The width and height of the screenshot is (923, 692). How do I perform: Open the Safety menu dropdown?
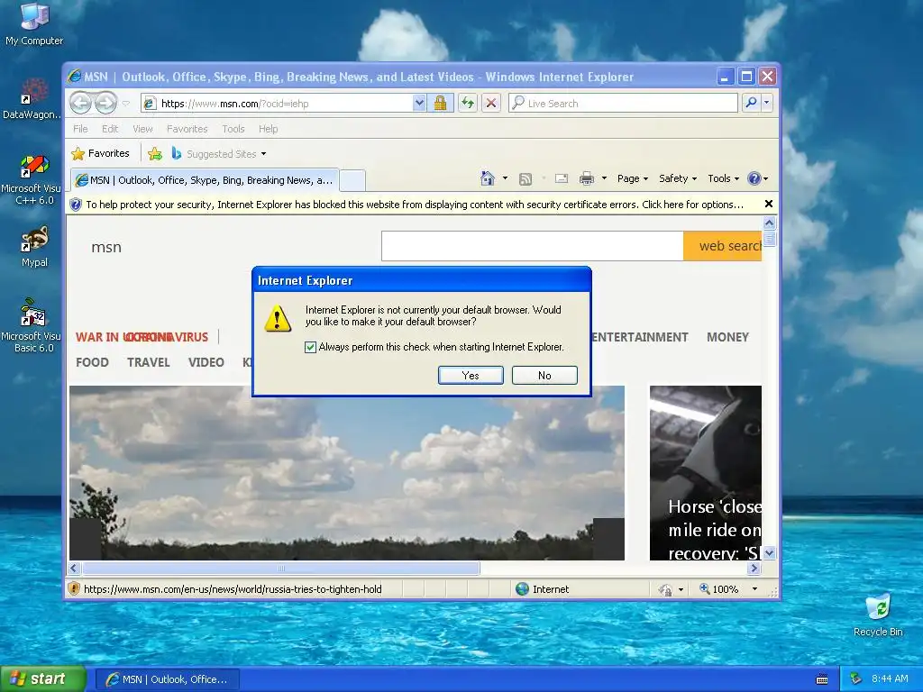click(678, 178)
